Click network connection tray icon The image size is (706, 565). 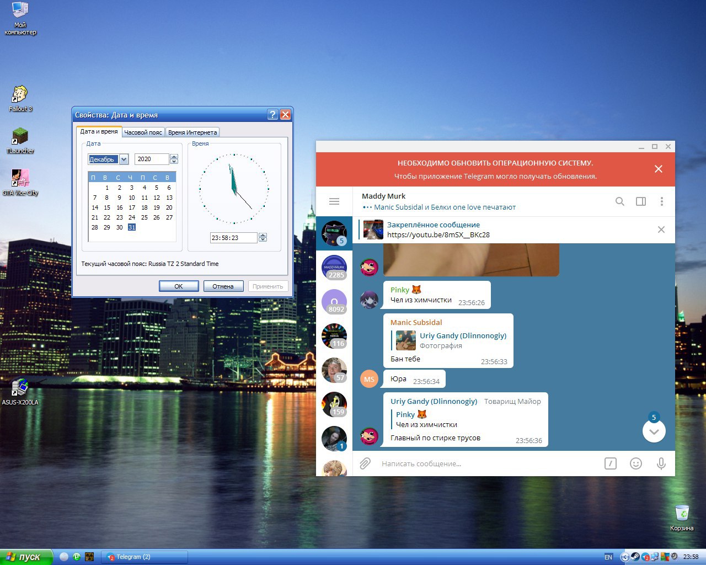pos(655,557)
